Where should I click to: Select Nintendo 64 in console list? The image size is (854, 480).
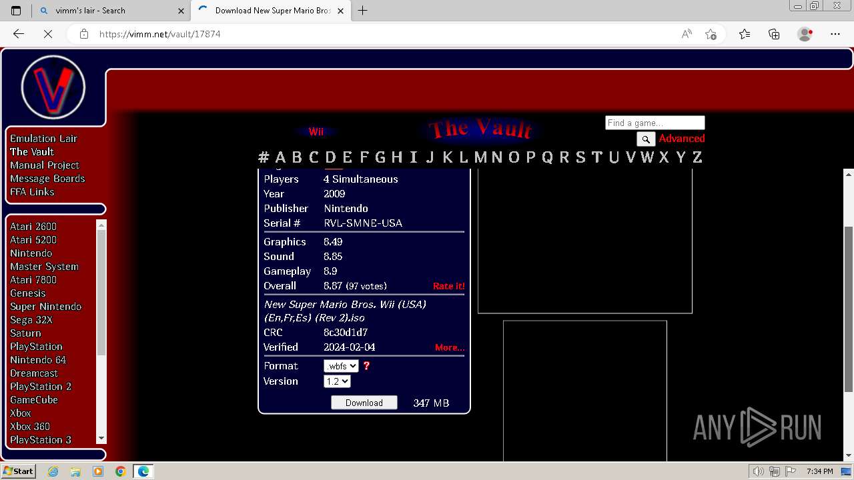click(x=38, y=360)
